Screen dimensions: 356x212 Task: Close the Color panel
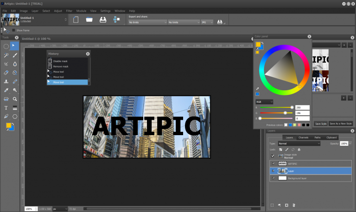309,37
